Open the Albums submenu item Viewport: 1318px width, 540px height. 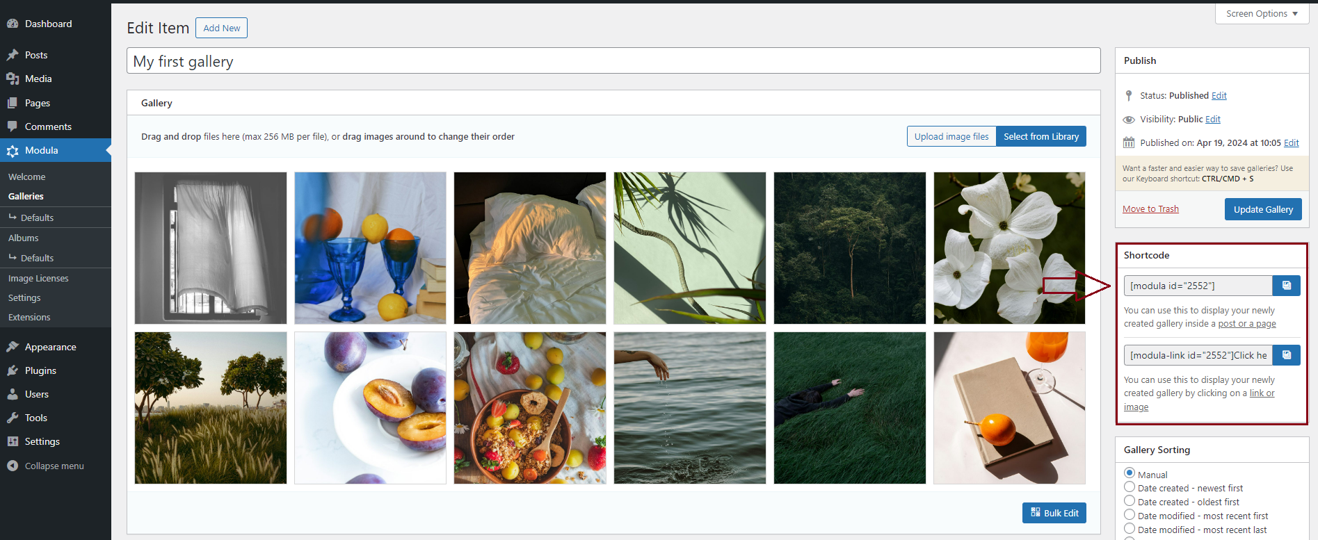(x=24, y=238)
